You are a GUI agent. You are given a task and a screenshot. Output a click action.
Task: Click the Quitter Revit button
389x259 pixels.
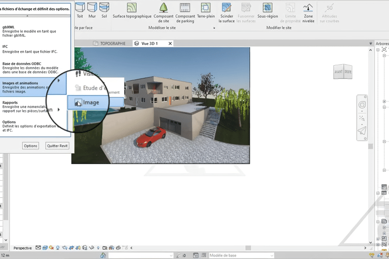pos(57,146)
